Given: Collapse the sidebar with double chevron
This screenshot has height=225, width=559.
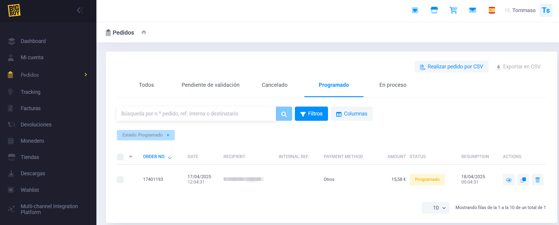Looking at the screenshot, I should coord(80,10).
